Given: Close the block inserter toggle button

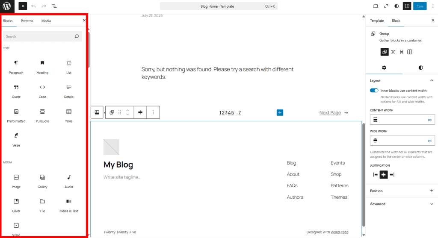Looking at the screenshot, I should [23, 6].
